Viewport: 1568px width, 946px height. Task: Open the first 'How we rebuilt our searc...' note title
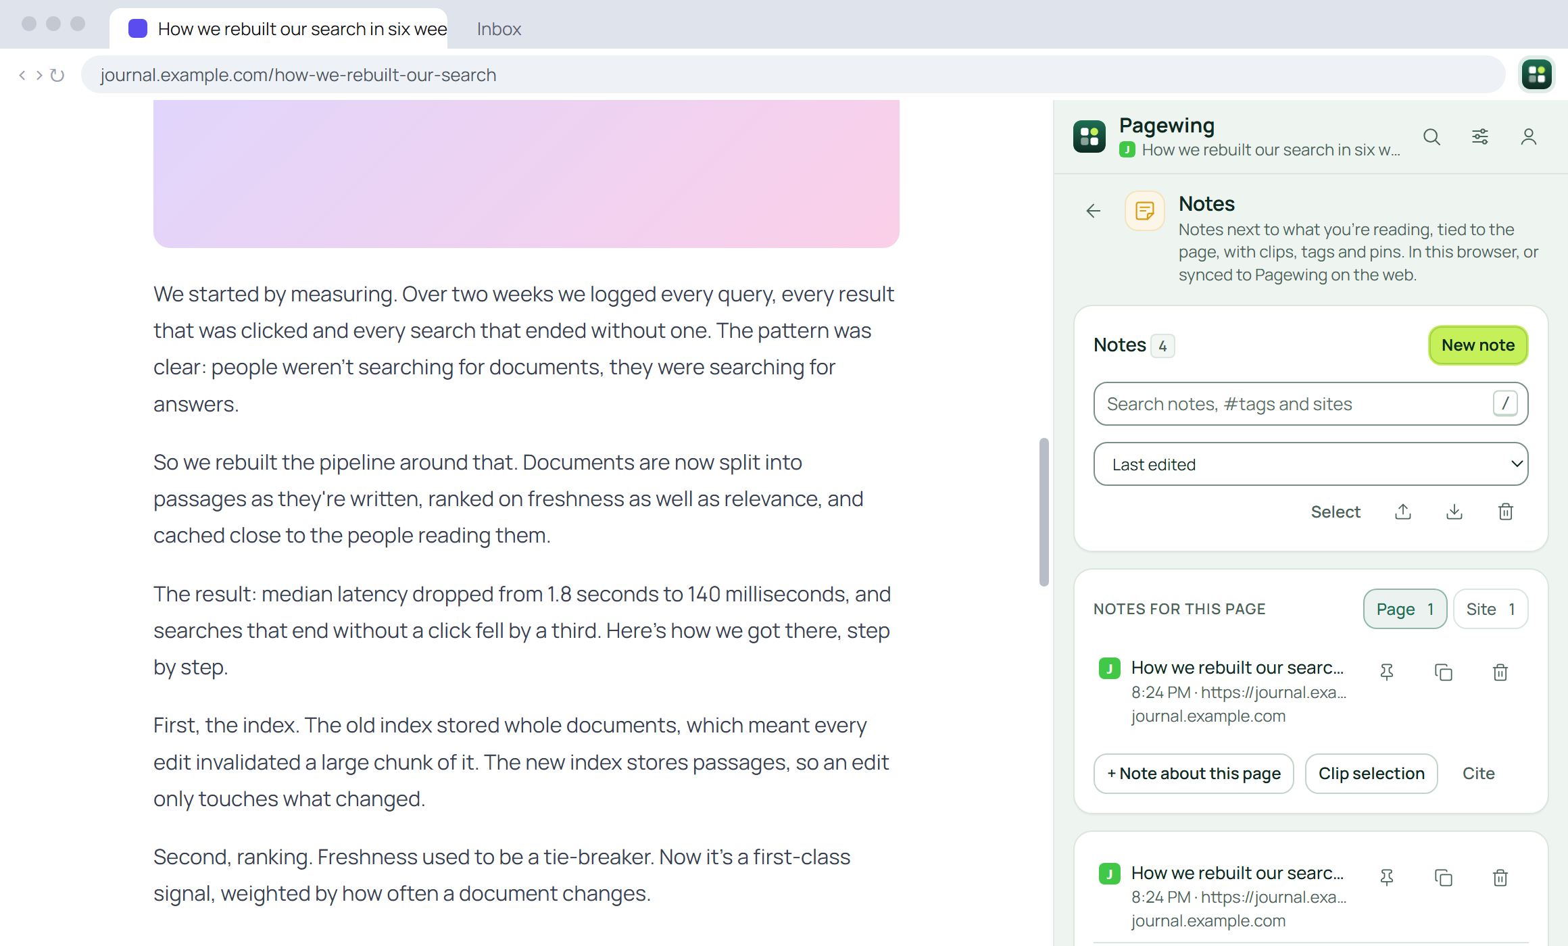pyautogui.click(x=1237, y=668)
